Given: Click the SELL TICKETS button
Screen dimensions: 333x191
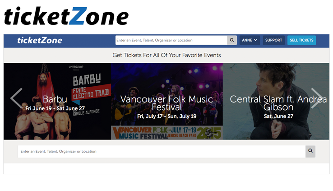Looking at the screenshot, I should 301,40.
